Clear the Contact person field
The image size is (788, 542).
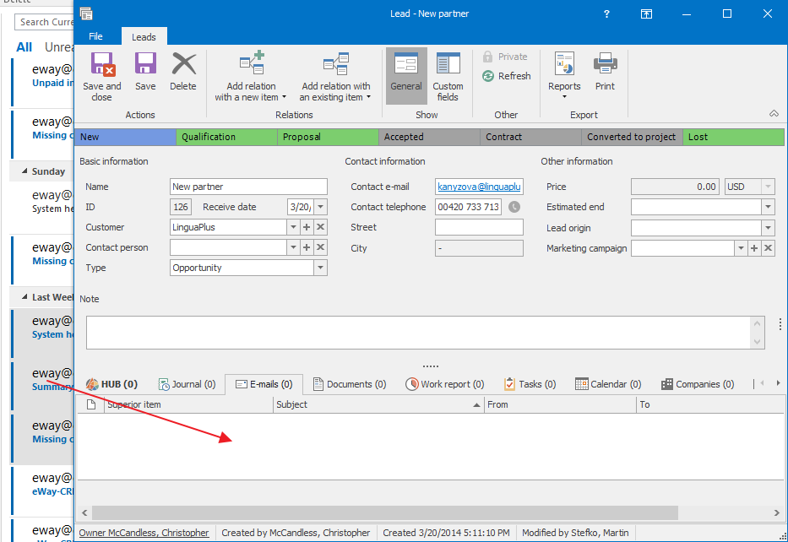pos(321,247)
